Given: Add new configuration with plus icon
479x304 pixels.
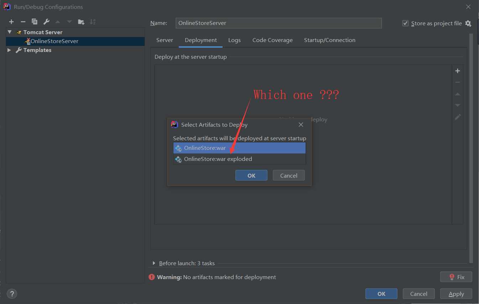Looking at the screenshot, I should click(11, 22).
